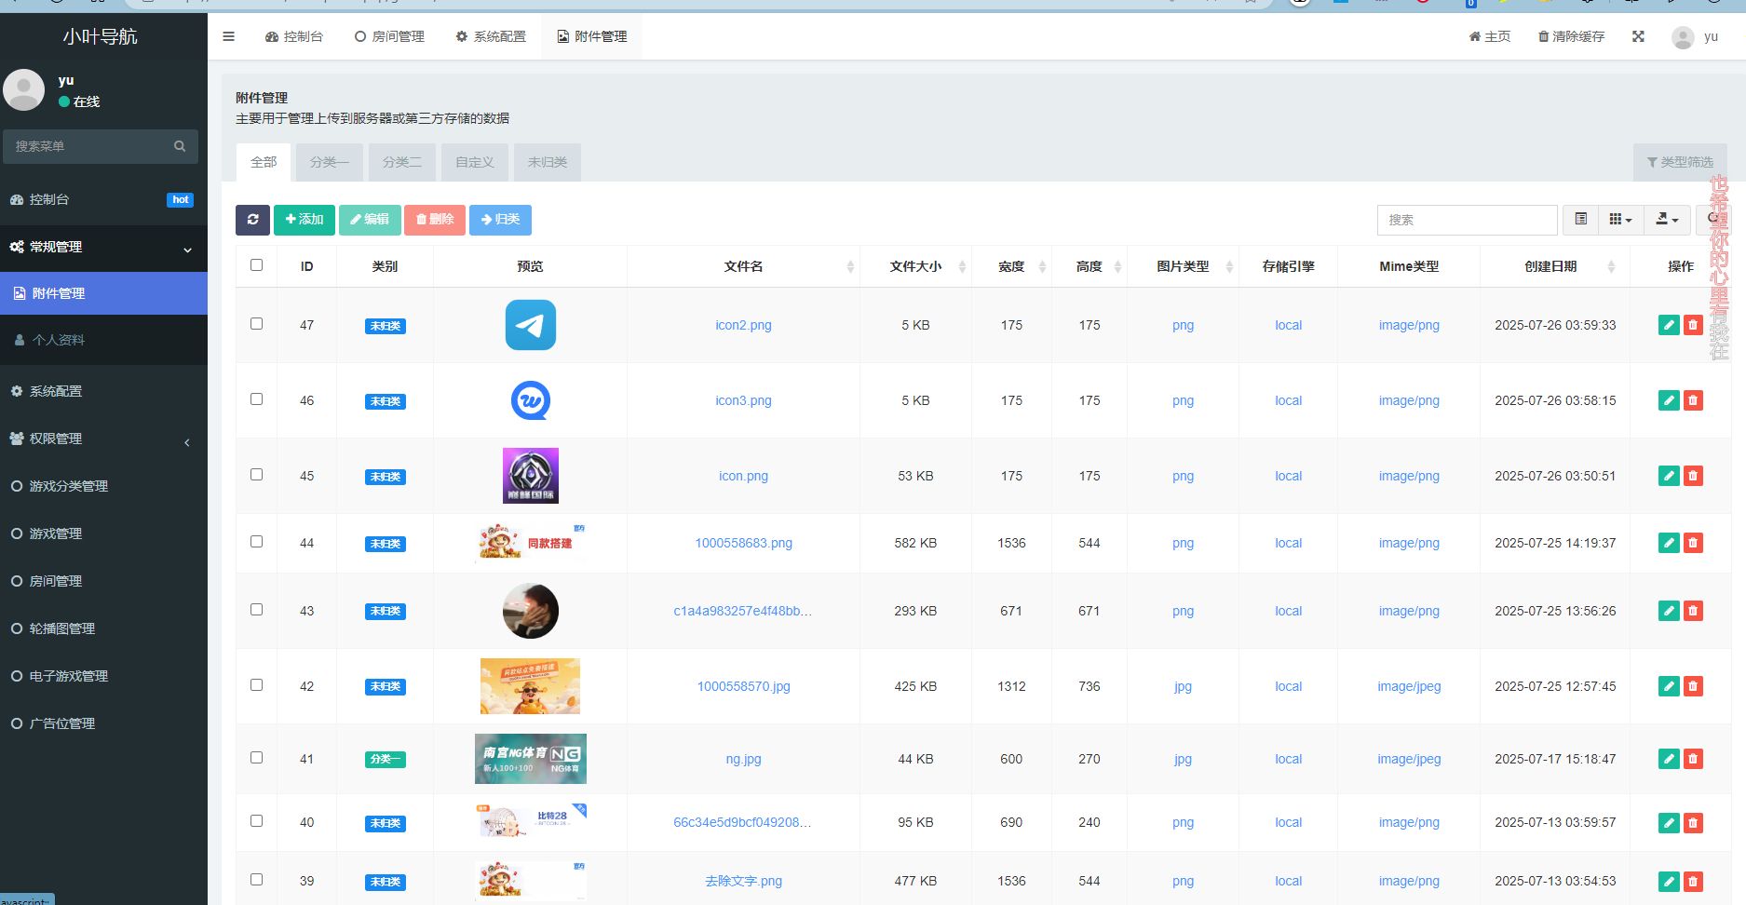Open the export dropdown near search box
This screenshot has height=905, width=1746.
coord(1667,220)
